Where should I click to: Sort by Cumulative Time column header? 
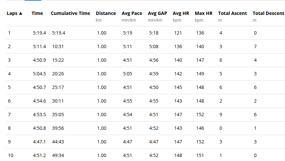tap(71, 13)
